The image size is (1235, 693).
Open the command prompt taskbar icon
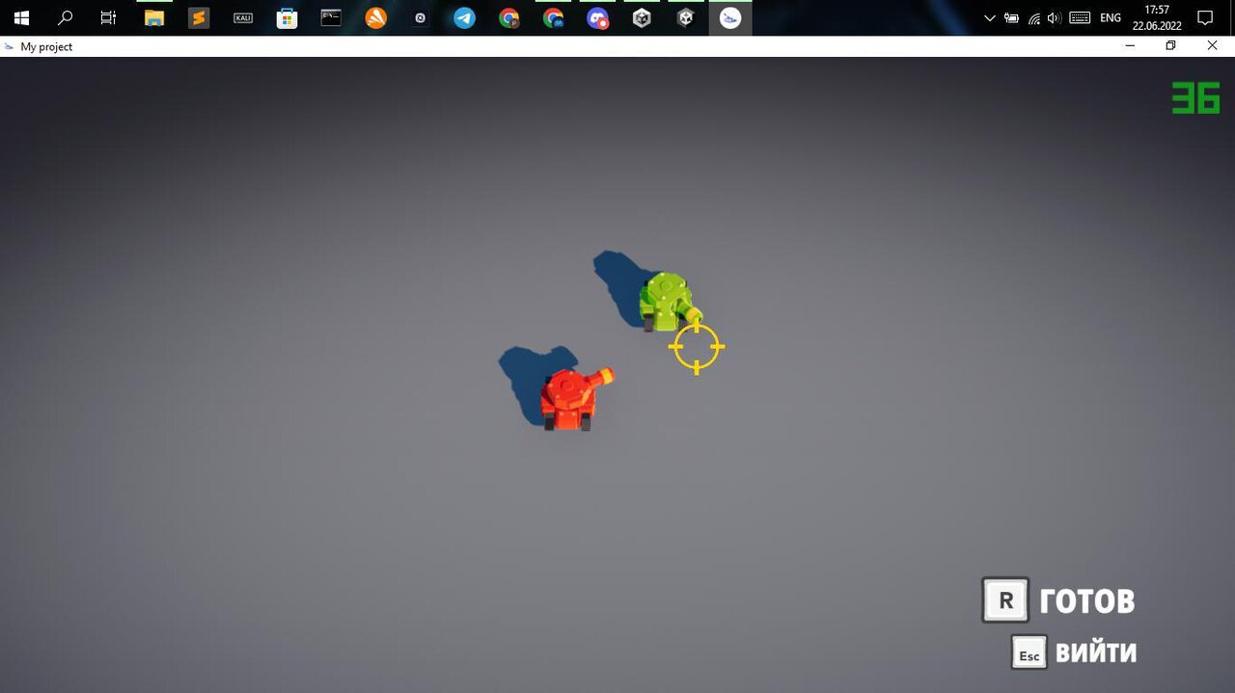[331, 17]
